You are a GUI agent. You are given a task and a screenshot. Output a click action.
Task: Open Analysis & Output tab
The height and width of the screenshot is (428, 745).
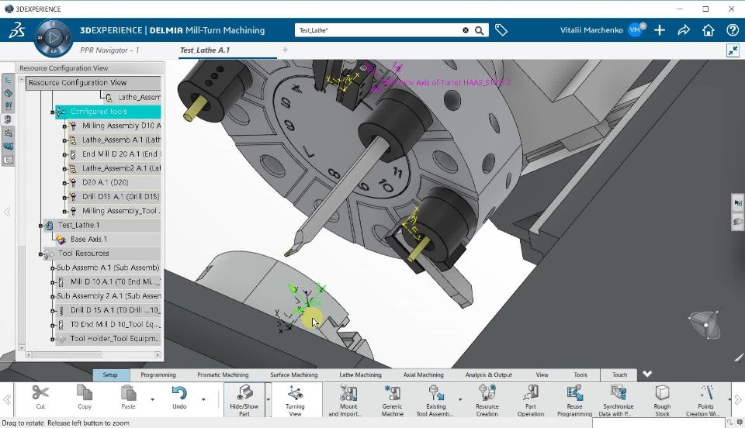(x=489, y=374)
